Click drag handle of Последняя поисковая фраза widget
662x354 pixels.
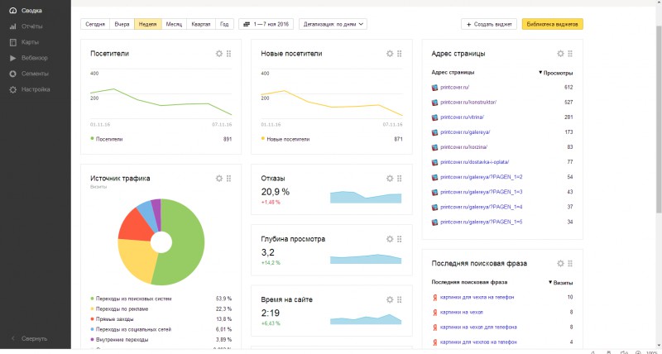[x=570, y=263]
